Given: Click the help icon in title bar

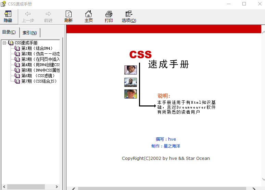Looking at the screenshot, I should [x=3, y=4].
